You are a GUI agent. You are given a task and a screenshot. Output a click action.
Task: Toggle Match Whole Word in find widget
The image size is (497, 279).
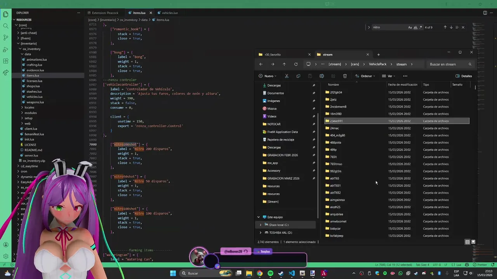[415, 28]
